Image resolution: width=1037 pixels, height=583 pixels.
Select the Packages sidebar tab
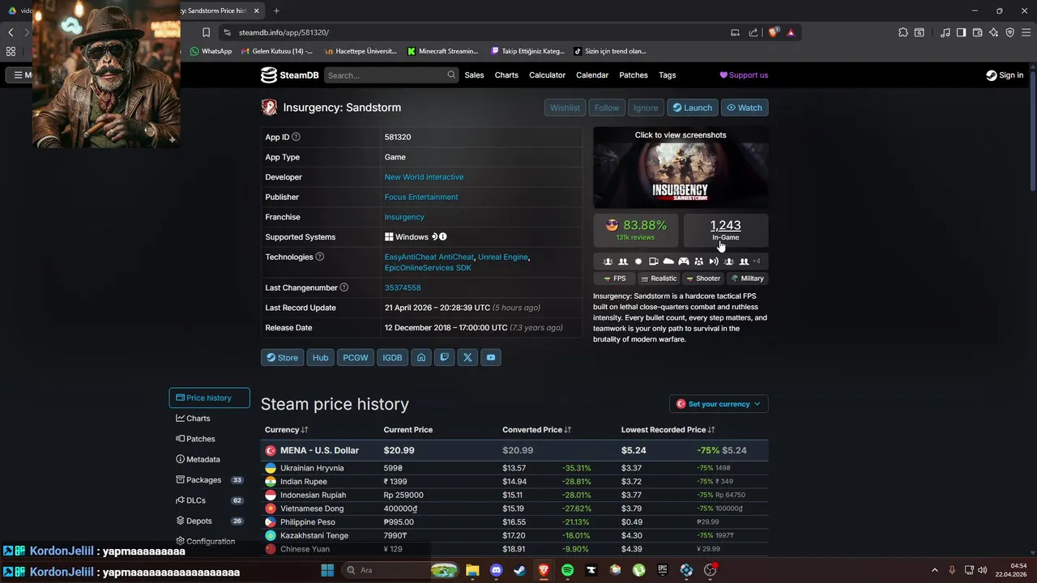(x=209, y=480)
